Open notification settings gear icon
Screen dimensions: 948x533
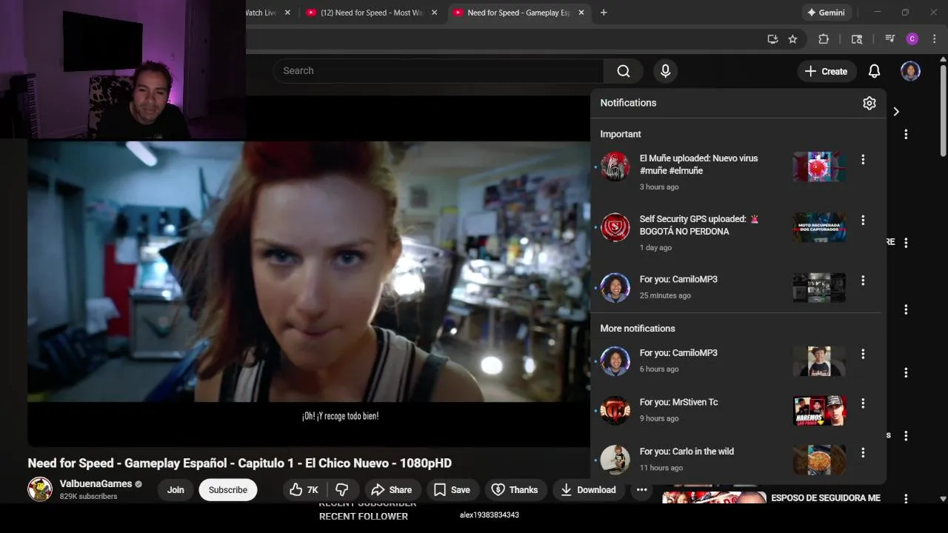pos(869,103)
